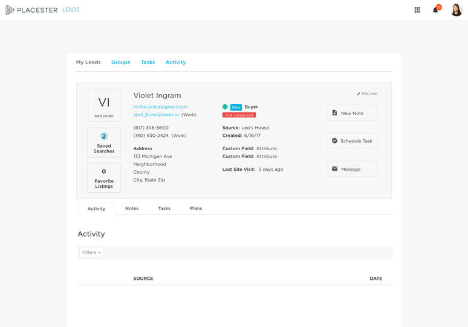This screenshot has height=327, width=468.
Task: Switch to the Groups tab
Action: pyautogui.click(x=120, y=62)
